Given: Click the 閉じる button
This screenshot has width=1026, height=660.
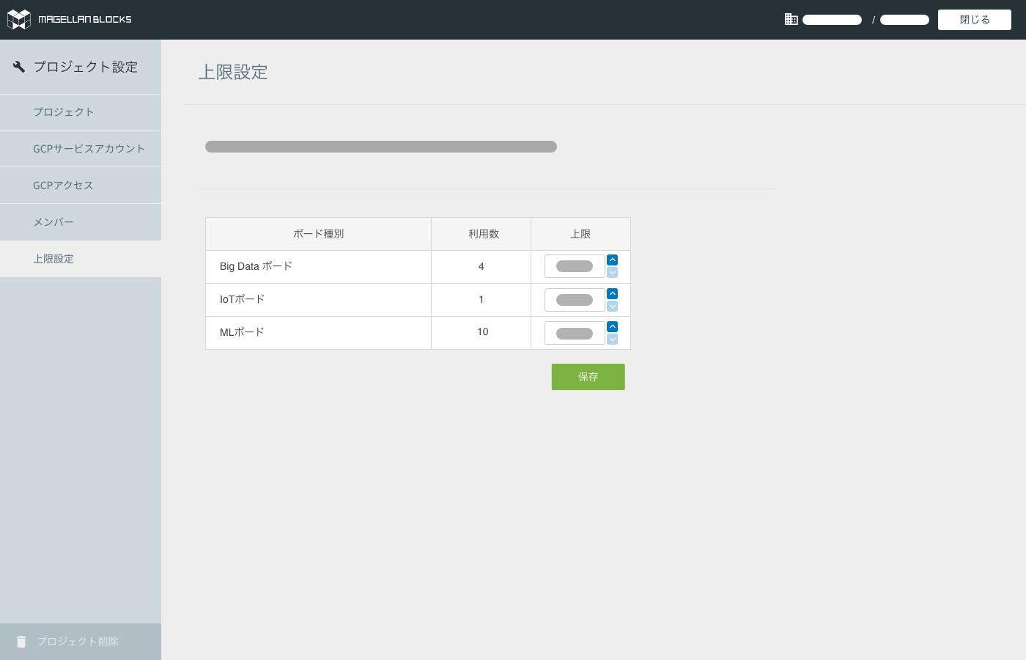Looking at the screenshot, I should [975, 20].
